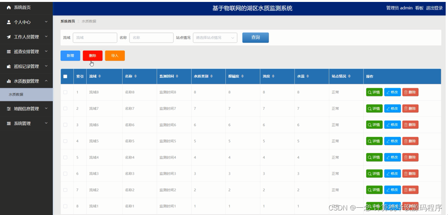448x215 pixels.
Task: Toggle the select-all checkbox in table header
Action: 65,76
